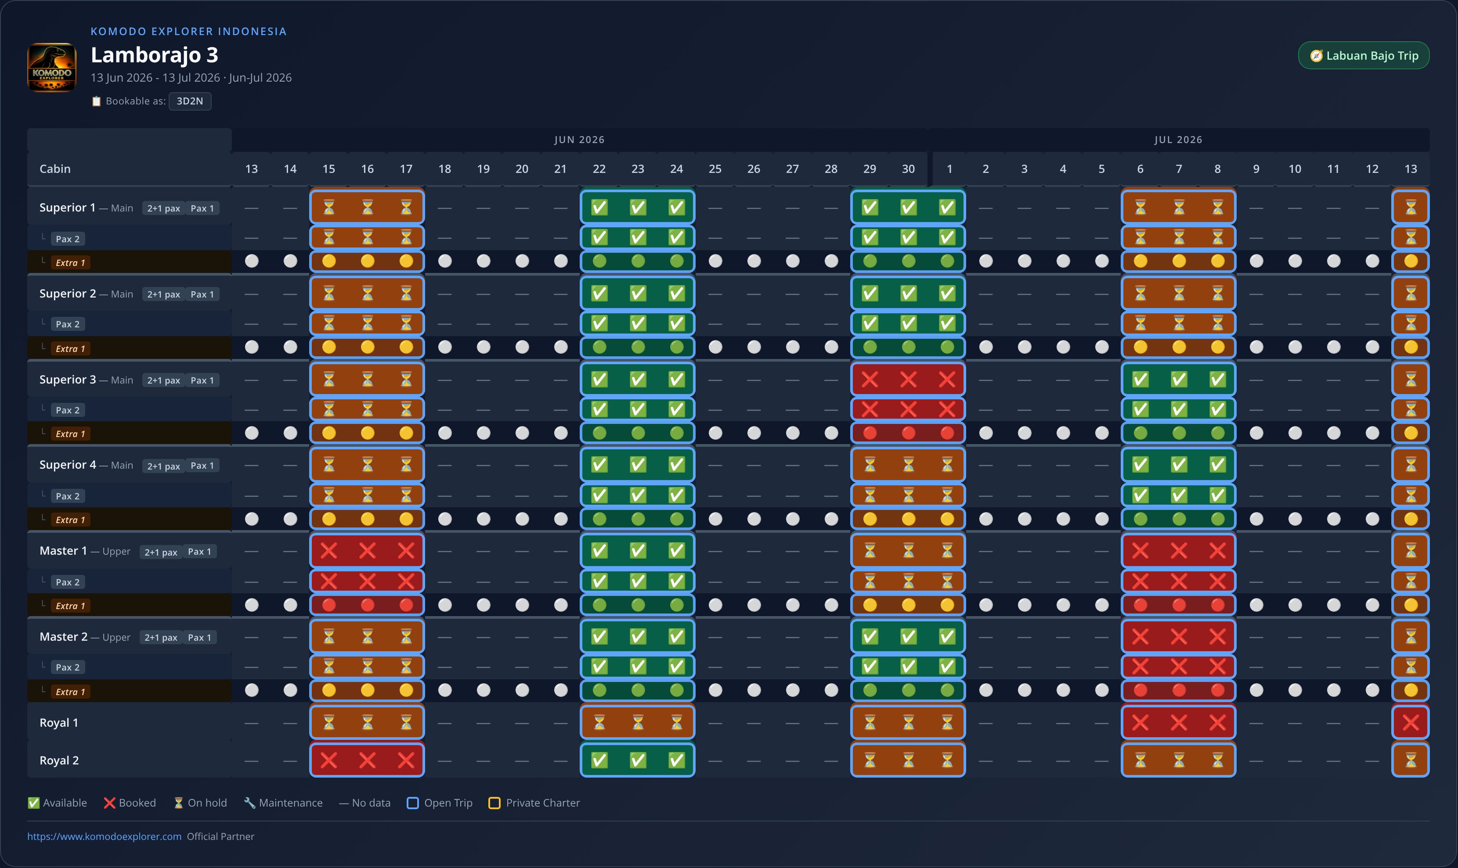This screenshot has width=1458, height=868.
Task: Click Superior 1 Extra 1 gray dot on June 13
Action: (x=252, y=262)
